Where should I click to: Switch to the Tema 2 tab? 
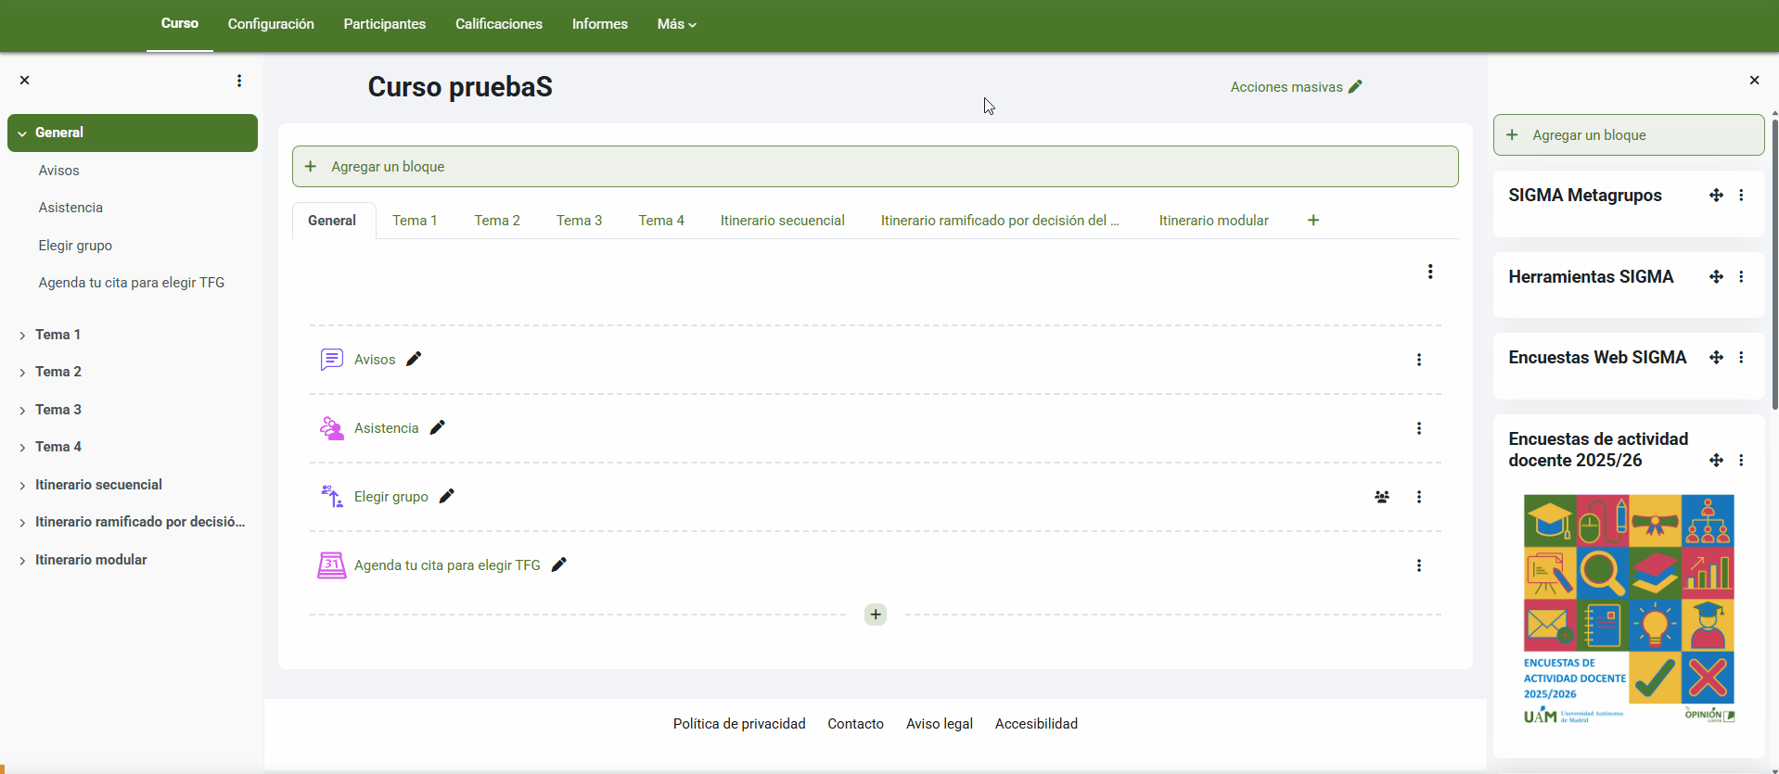(x=496, y=221)
